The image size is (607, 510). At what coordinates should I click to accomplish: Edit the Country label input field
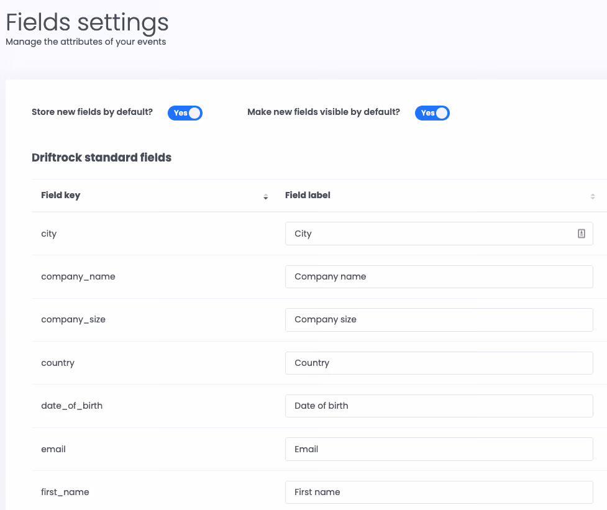[439, 363]
